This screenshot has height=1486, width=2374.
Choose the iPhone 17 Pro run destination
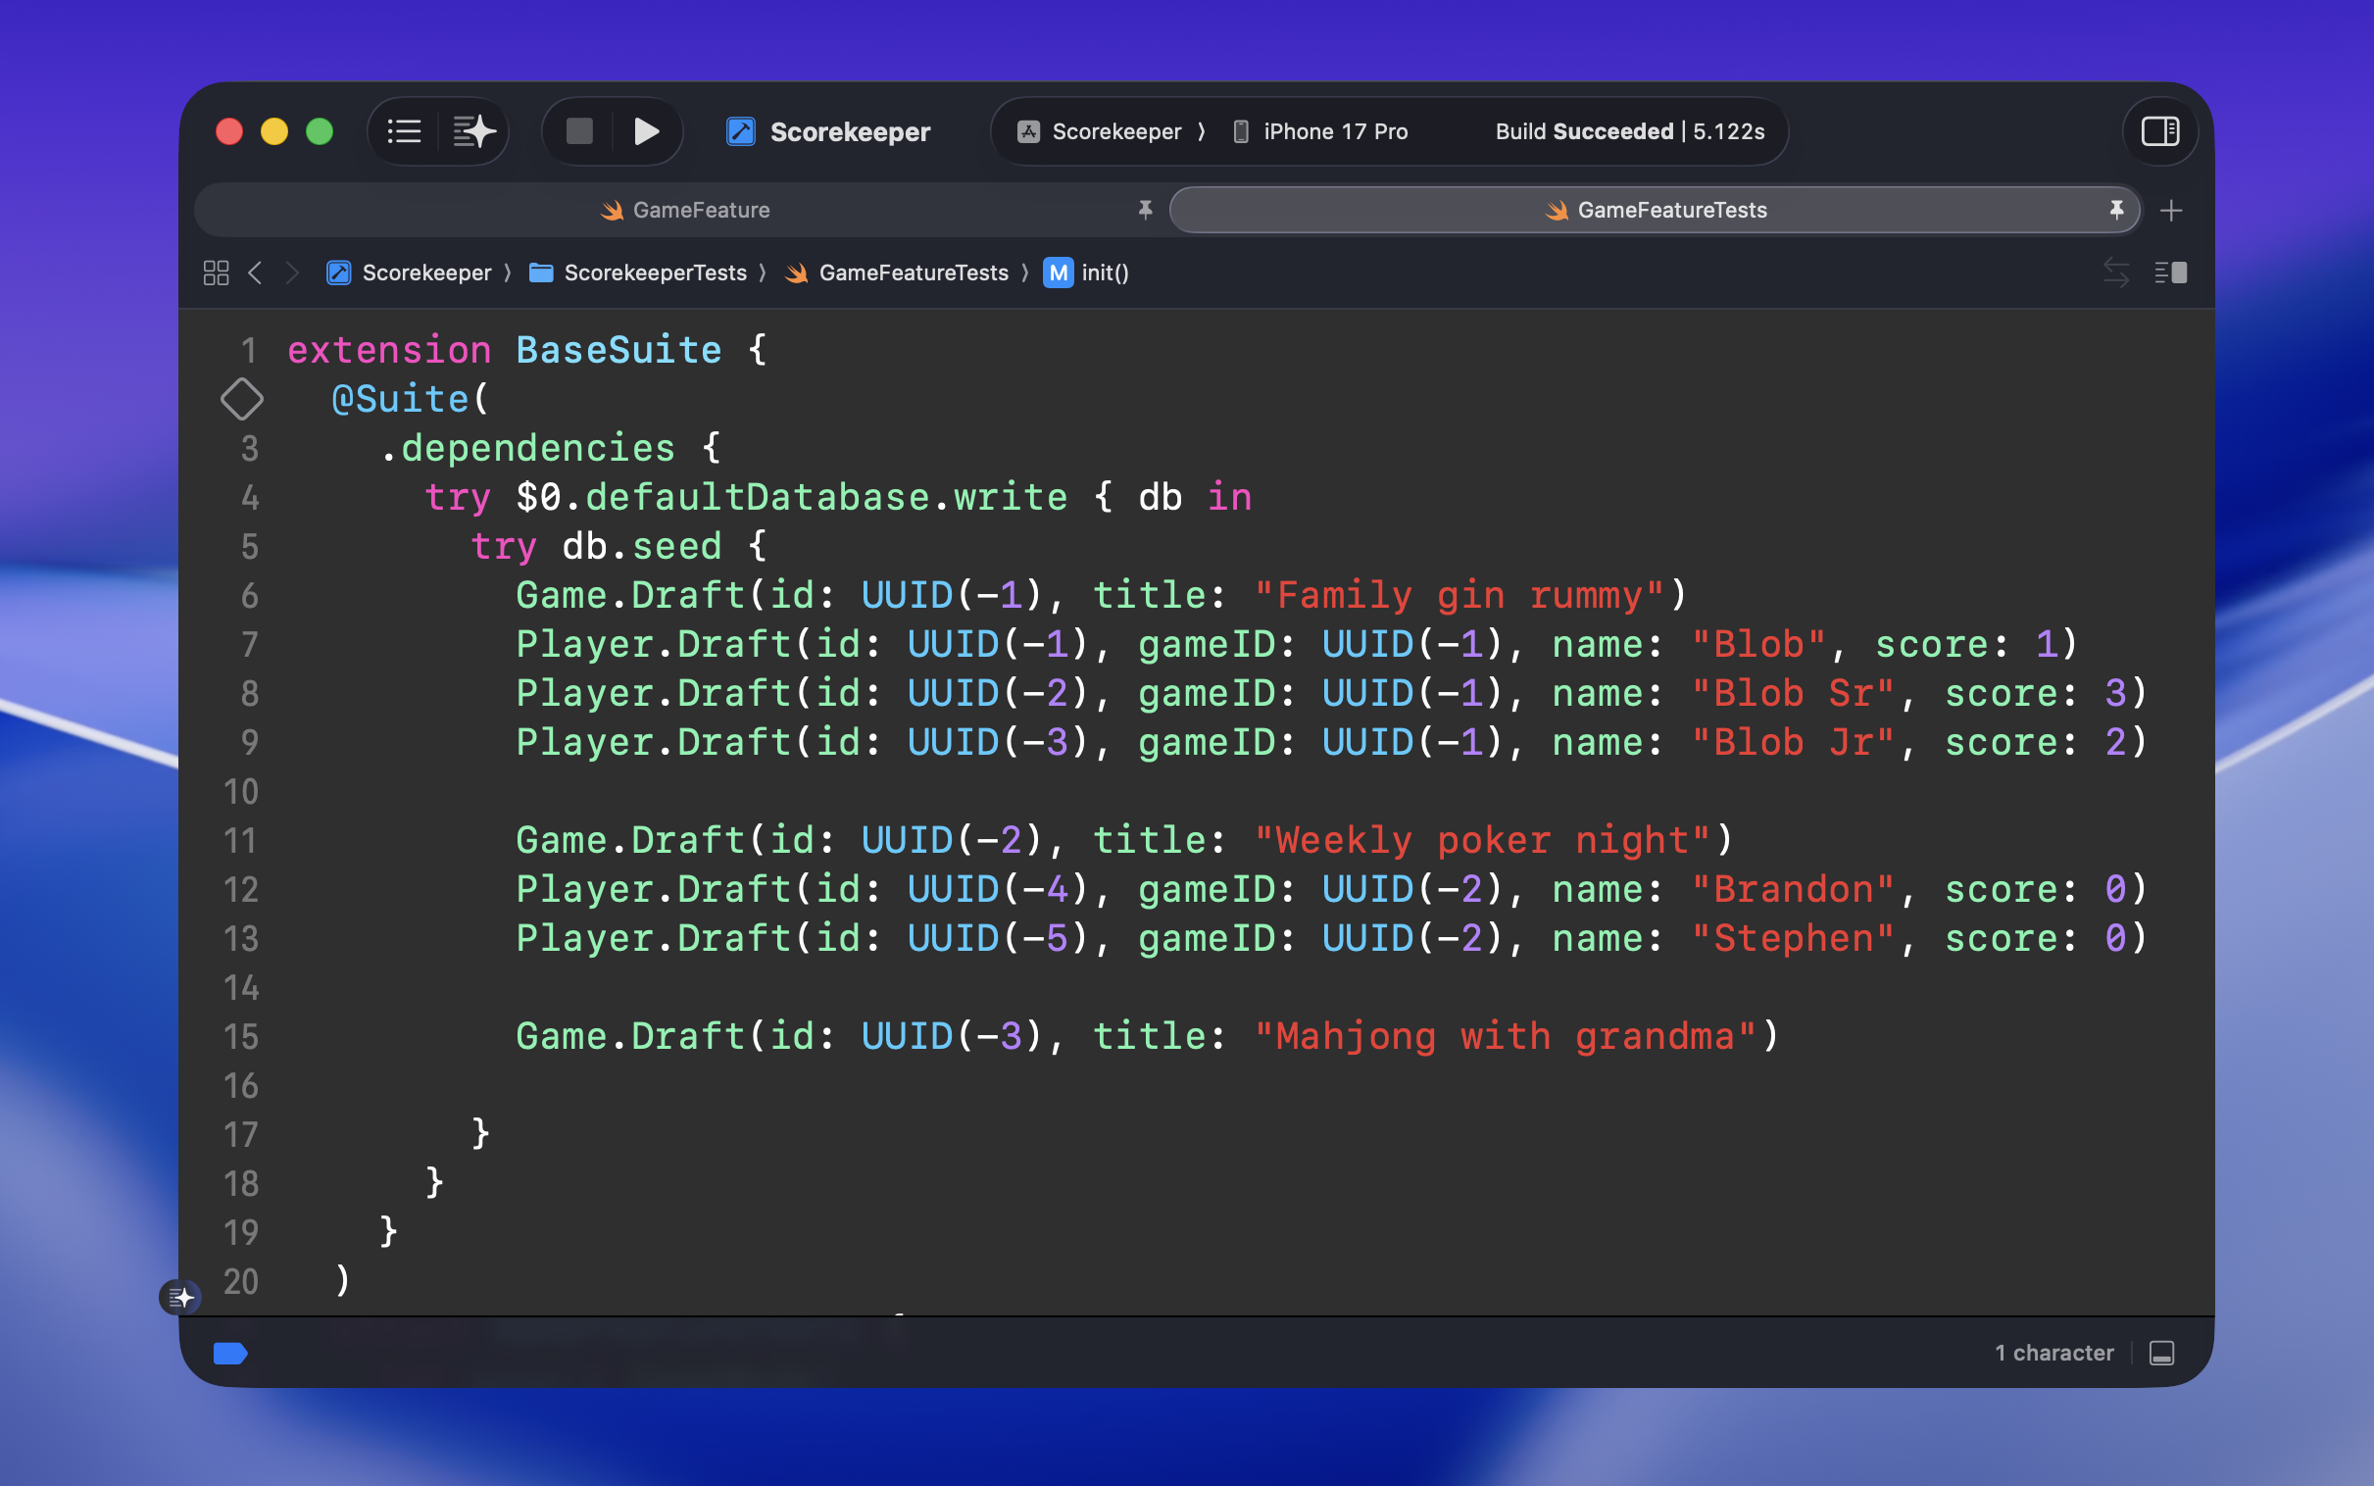1333,131
